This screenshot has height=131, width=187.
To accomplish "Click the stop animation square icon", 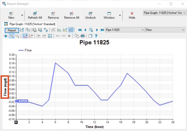I will (69, 36).
